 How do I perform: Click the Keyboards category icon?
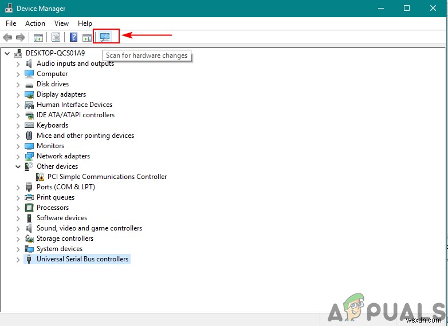29,125
